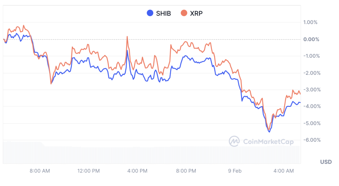This screenshot has width=339, height=186.
Task: Select the 4:00 PM time axis label
Action: [x=137, y=171]
